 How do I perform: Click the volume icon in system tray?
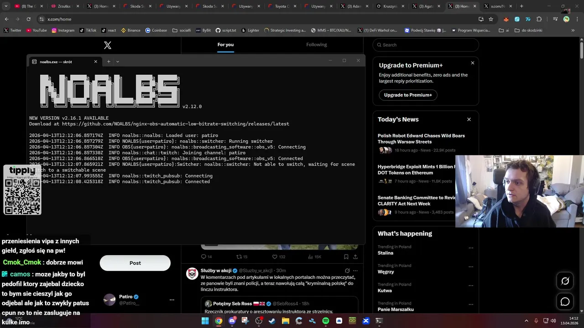554,321
